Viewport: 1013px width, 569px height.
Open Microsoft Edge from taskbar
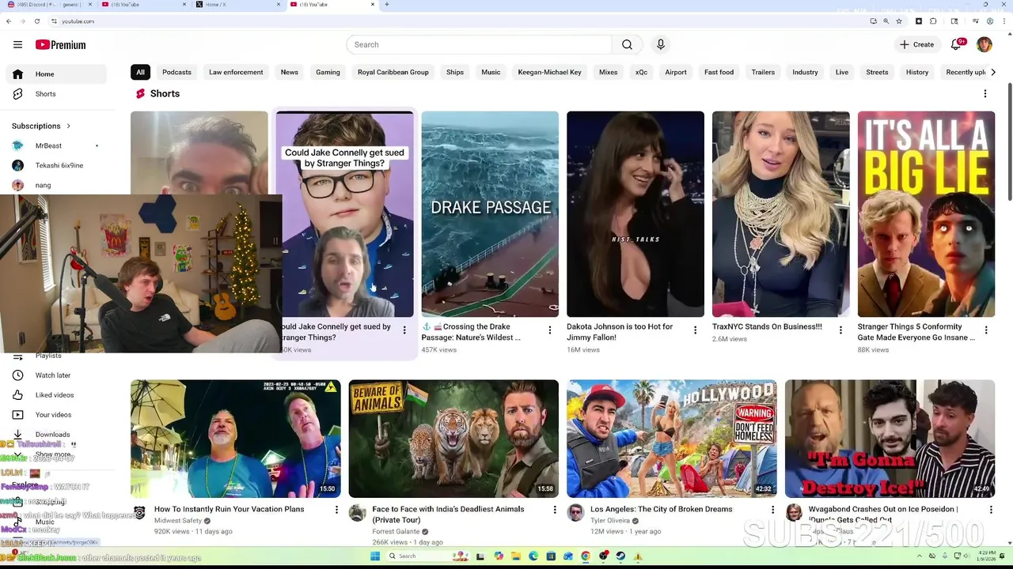[x=533, y=556]
